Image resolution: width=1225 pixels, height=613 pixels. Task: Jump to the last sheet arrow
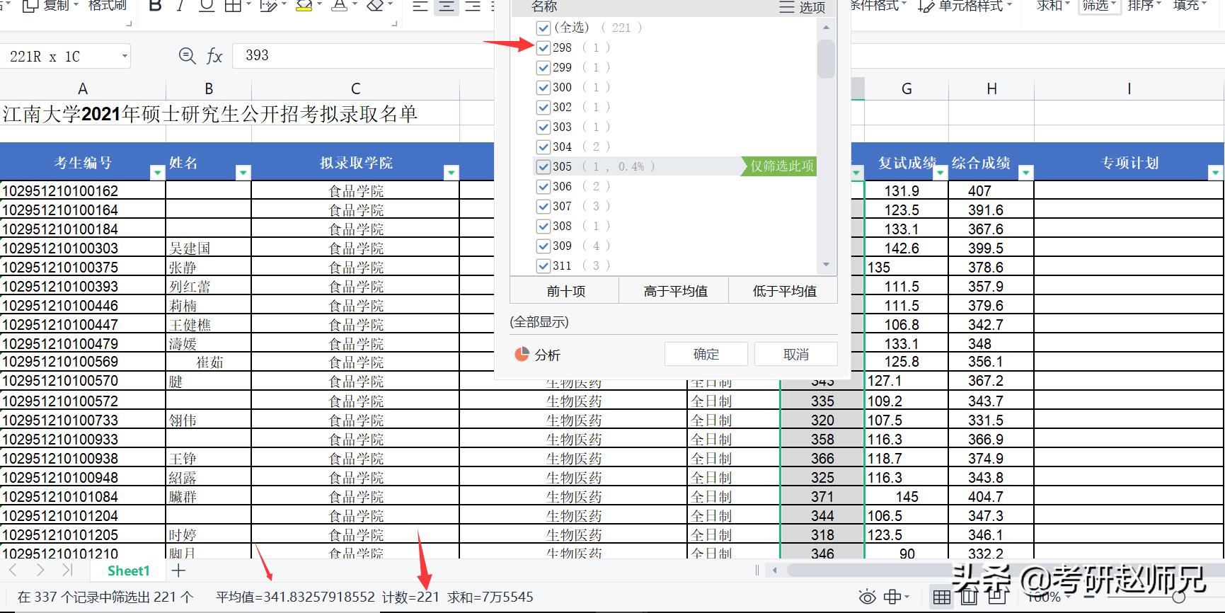(67, 571)
